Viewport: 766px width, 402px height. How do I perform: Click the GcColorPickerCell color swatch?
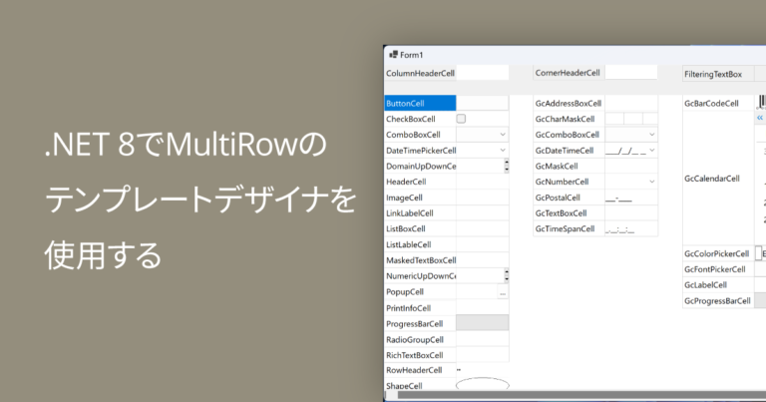tap(758, 253)
